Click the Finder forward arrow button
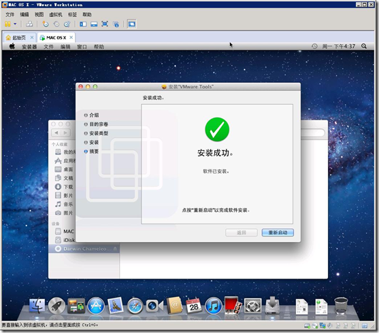This screenshot has width=379, height=333. pos(65,133)
